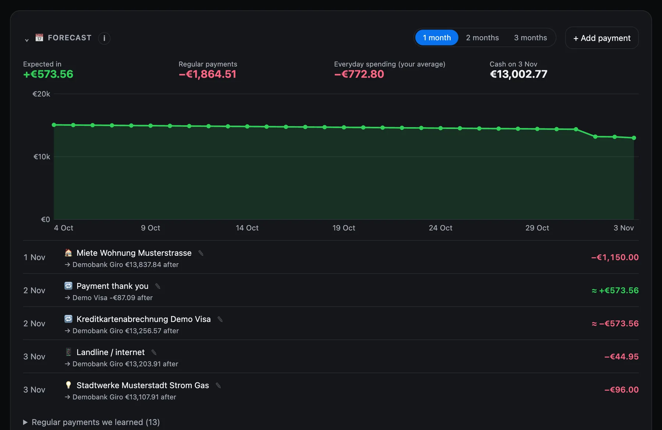The height and width of the screenshot is (430, 662).
Task: Open the Forecast info icon
Action: point(104,38)
